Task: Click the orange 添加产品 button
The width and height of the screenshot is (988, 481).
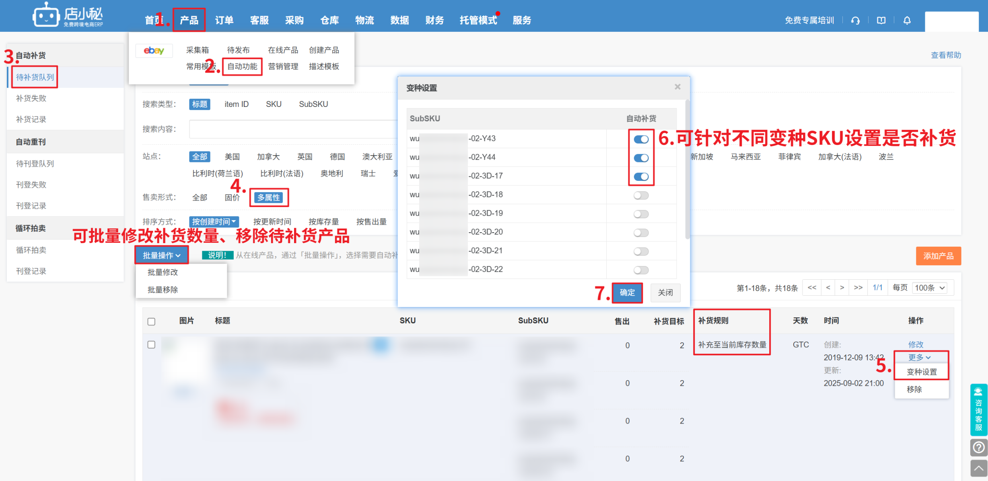Action: pyautogui.click(x=938, y=256)
